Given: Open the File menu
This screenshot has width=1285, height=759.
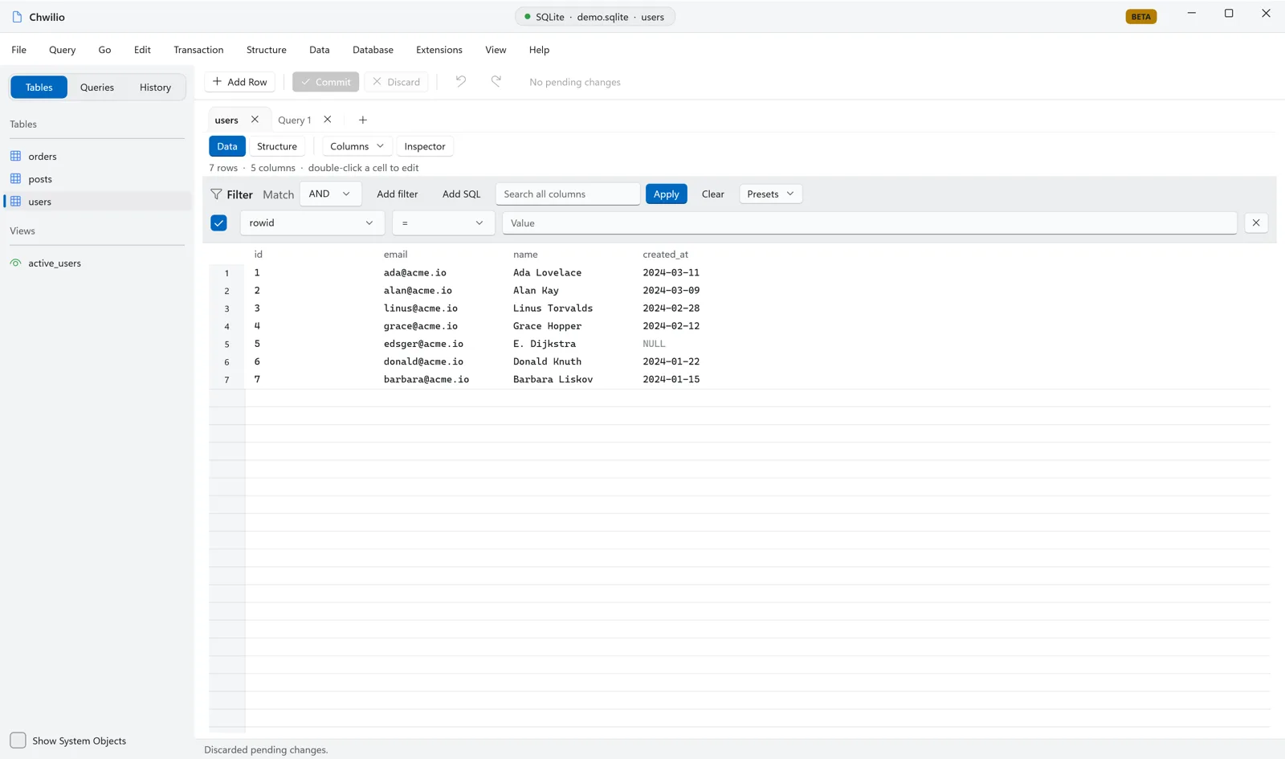Looking at the screenshot, I should click(x=18, y=50).
